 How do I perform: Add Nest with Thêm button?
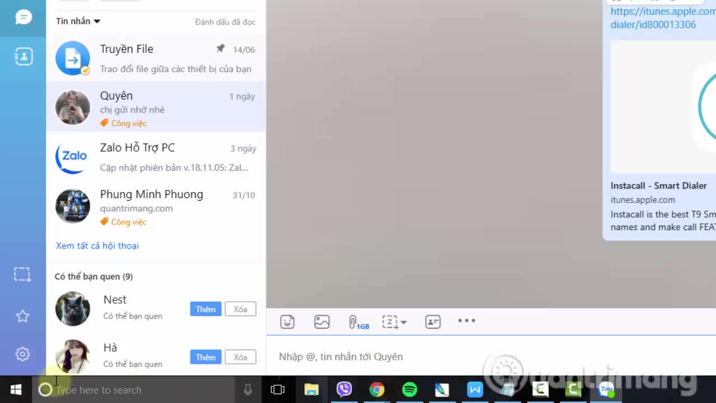tap(206, 309)
